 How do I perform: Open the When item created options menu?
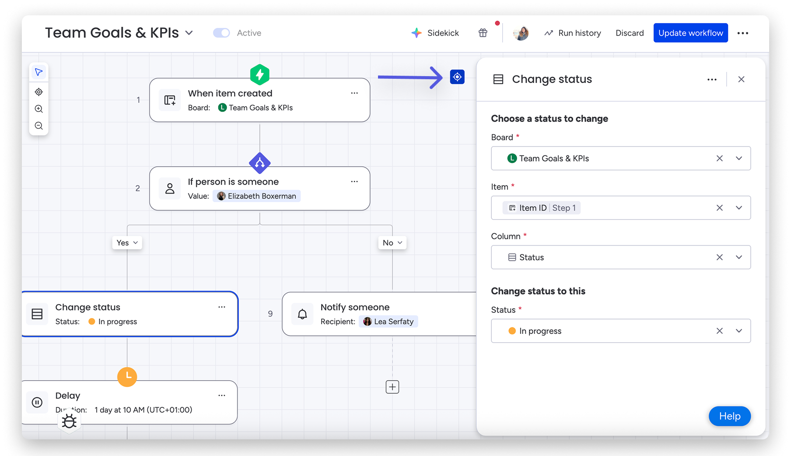(354, 93)
